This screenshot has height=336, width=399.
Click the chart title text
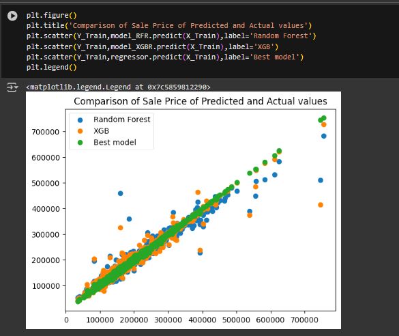click(x=201, y=101)
